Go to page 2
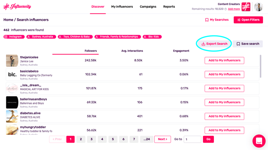Image resolution: width=268 pixels, height=150 pixels. pos(81,139)
